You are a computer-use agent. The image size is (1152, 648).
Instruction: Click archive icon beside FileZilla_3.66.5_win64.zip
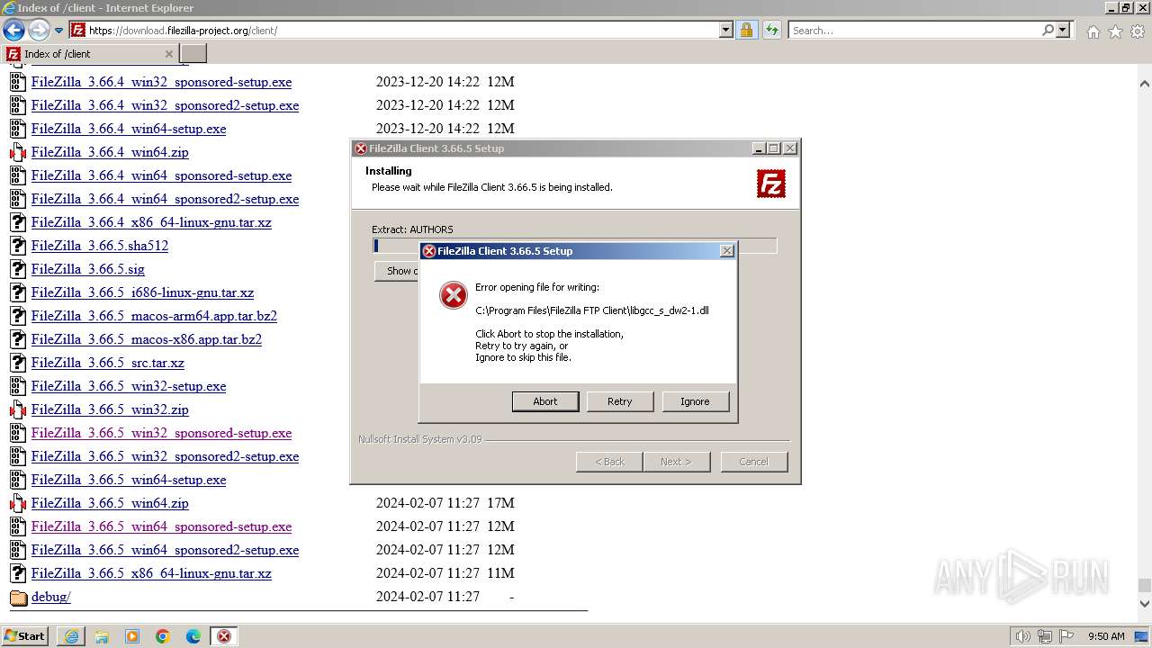18,503
